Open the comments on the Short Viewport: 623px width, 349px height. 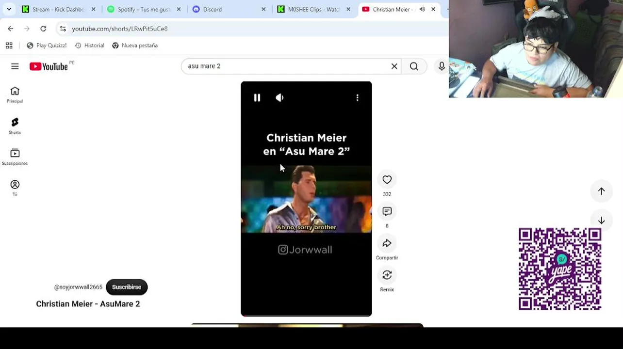[387, 211]
